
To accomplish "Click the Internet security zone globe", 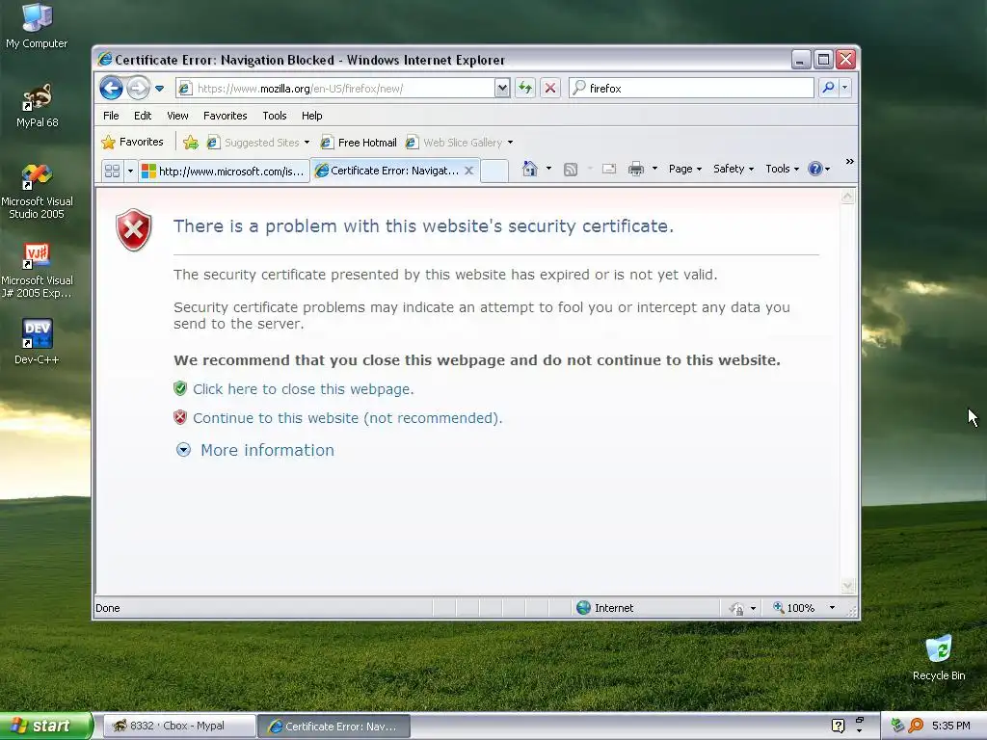I will [x=583, y=607].
